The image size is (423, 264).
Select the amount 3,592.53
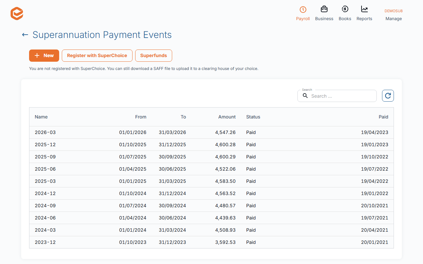[x=225, y=242]
